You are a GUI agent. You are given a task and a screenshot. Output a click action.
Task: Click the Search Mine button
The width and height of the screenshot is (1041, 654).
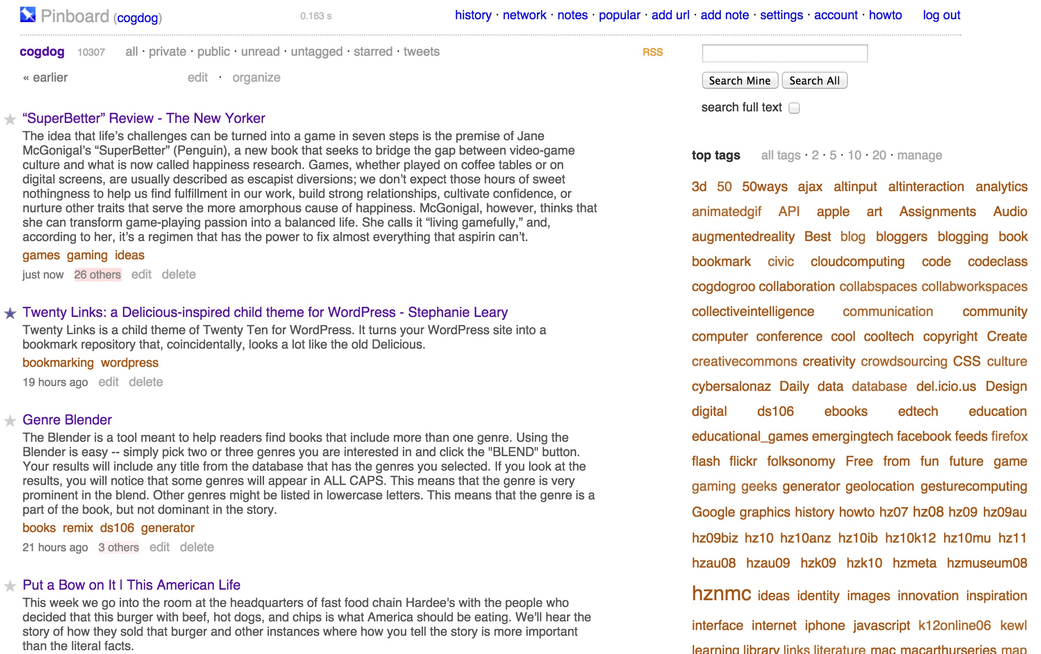(x=739, y=80)
